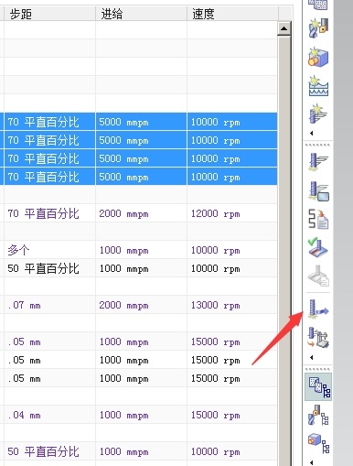Click the Output CLSF icon

tap(318, 309)
